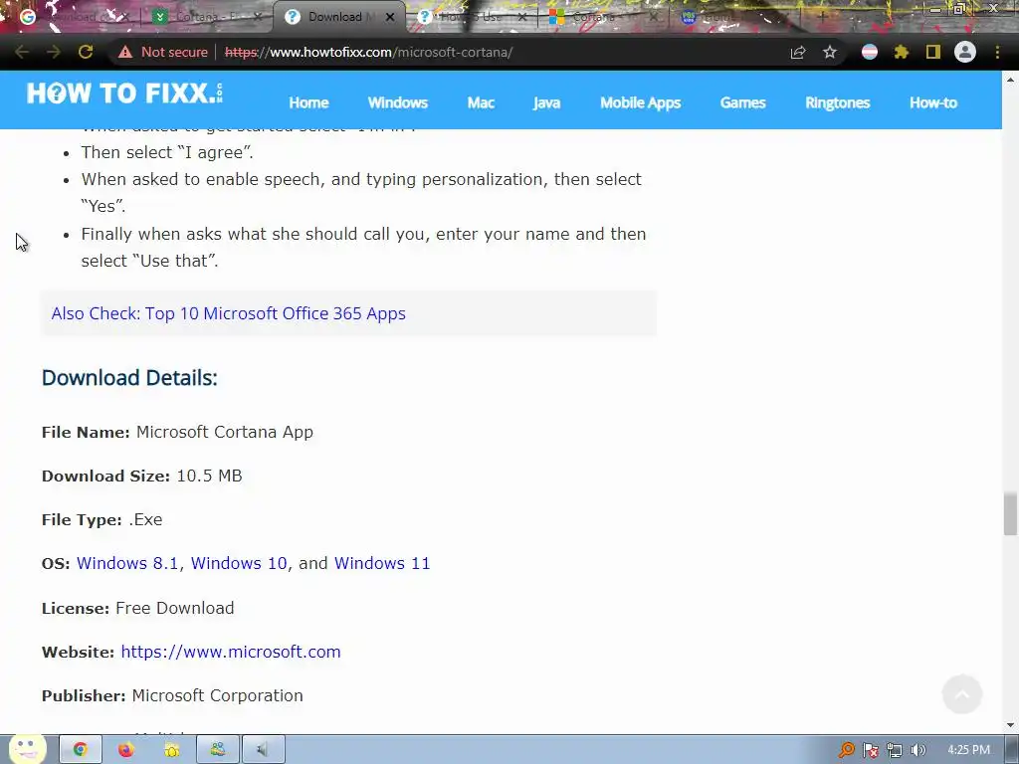This screenshot has height=764, width=1019.
Task: Click the scrollbar up arrow
Action: (x=1010, y=80)
